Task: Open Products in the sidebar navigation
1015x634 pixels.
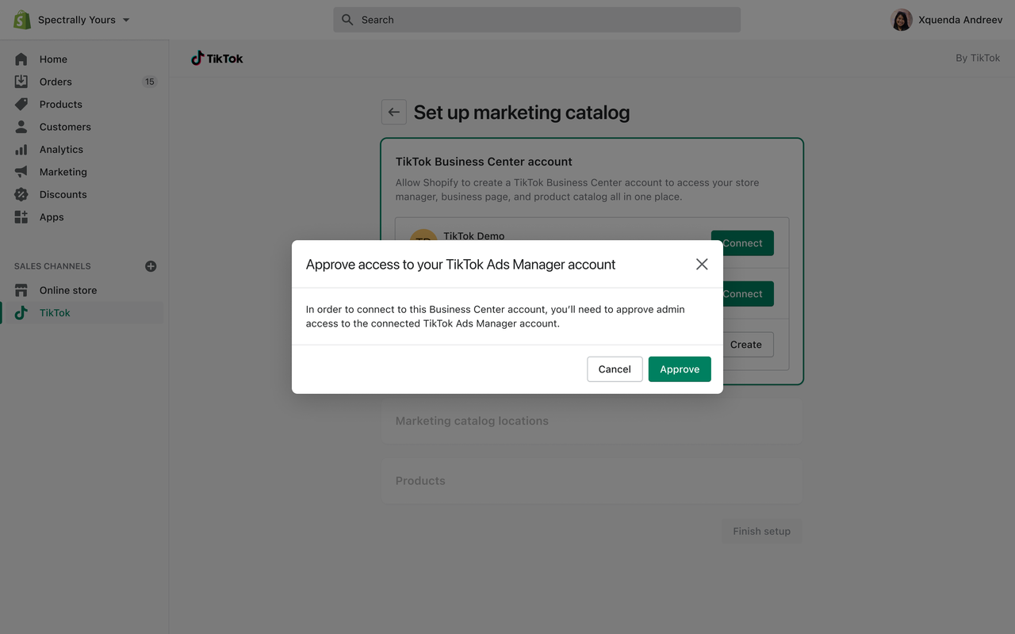Action: tap(61, 105)
